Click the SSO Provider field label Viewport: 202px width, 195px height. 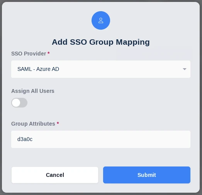29,54
